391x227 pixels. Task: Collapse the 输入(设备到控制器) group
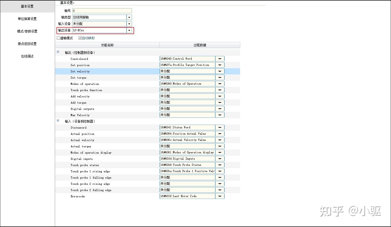click(58, 121)
